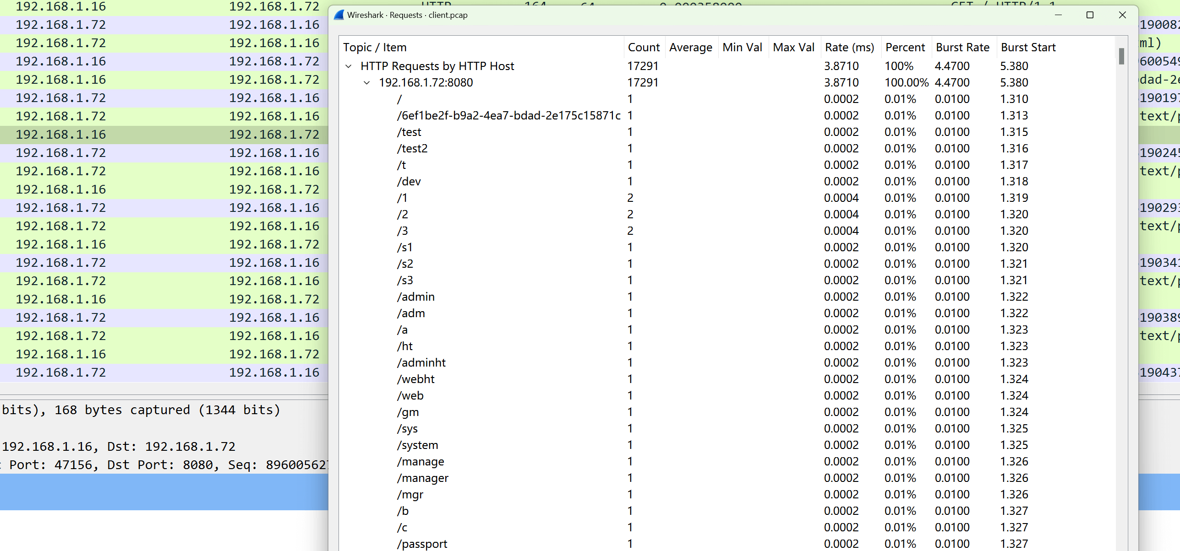Sort by the Max Val column header
The width and height of the screenshot is (1180, 551).
pyautogui.click(x=794, y=47)
